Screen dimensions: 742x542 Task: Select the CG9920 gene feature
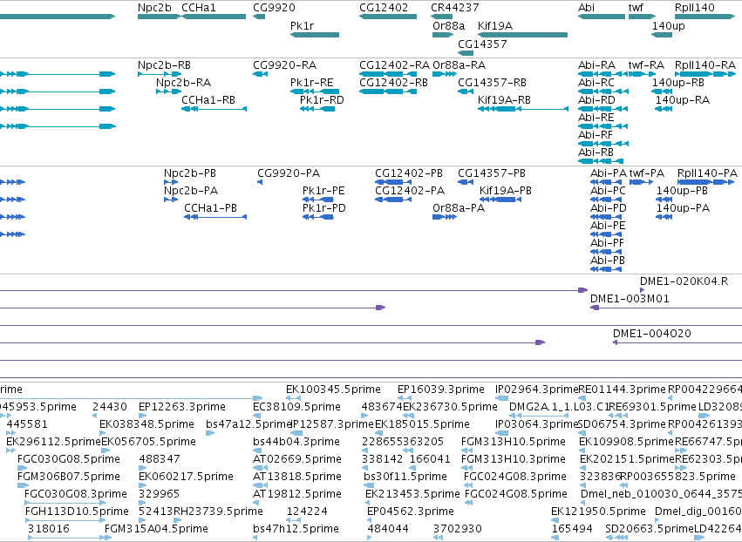tap(259, 17)
